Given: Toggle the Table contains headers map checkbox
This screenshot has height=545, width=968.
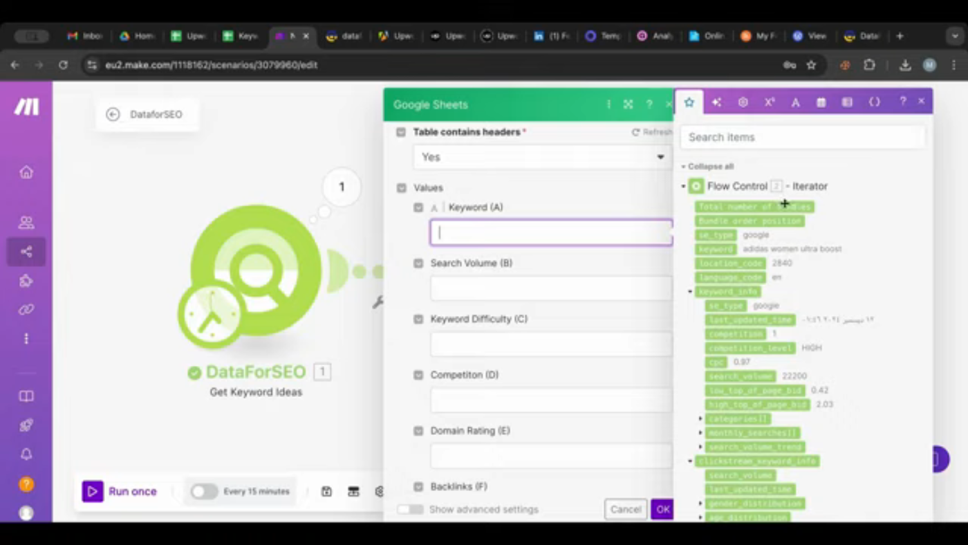Looking at the screenshot, I should [401, 131].
